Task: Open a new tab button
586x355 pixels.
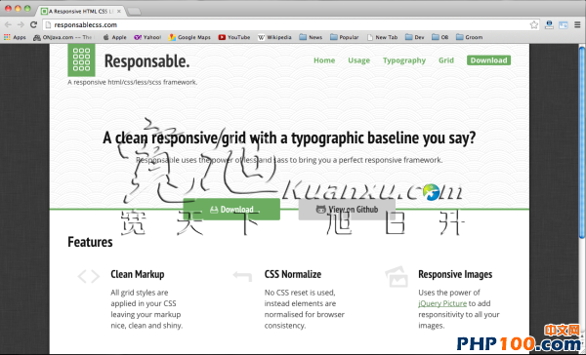Action: (x=134, y=12)
